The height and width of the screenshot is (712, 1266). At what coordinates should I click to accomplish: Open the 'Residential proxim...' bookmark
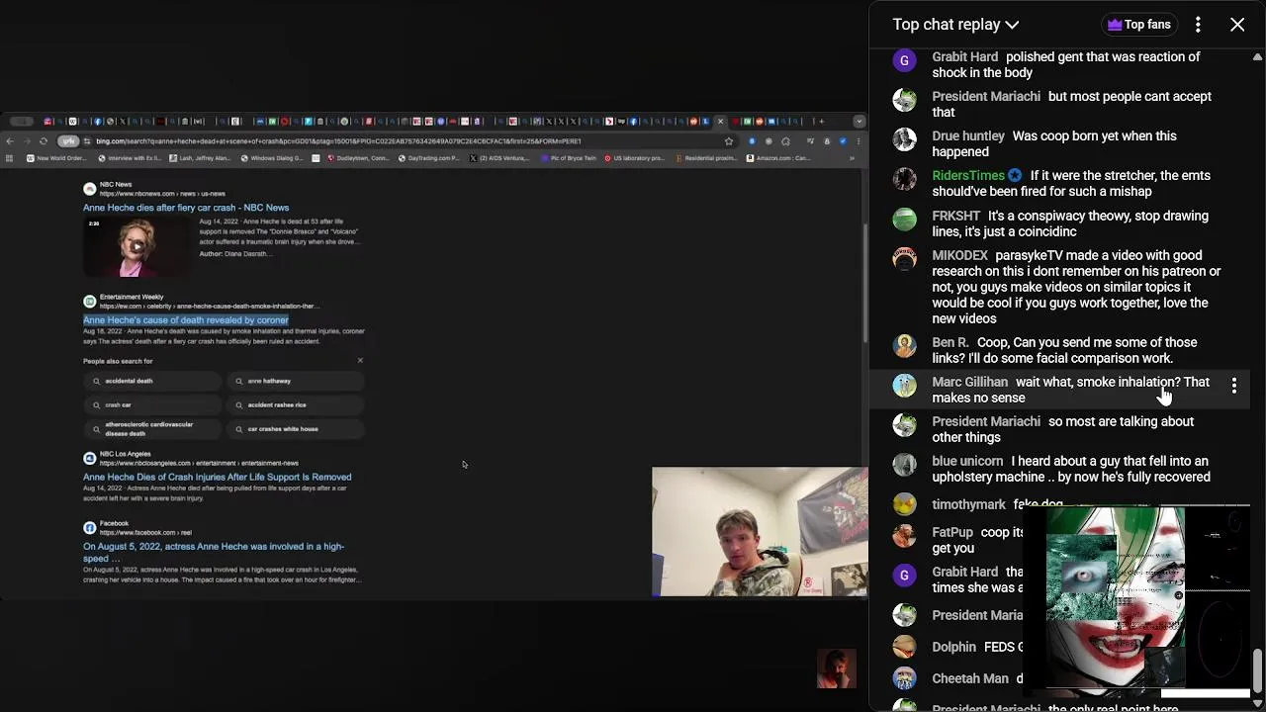click(x=707, y=158)
